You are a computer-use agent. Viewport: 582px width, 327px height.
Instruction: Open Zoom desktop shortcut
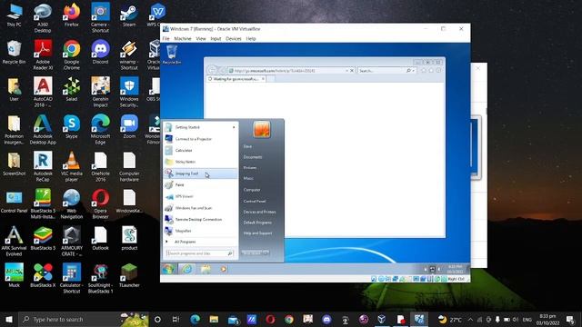tap(129, 126)
